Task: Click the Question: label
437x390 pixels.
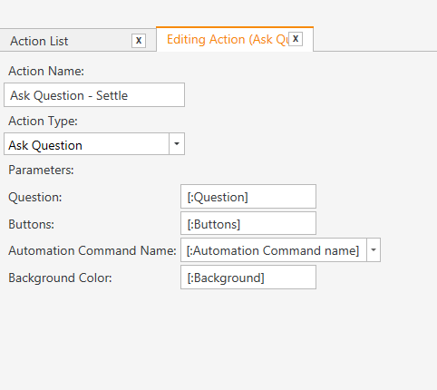Action: tap(35, 198)
